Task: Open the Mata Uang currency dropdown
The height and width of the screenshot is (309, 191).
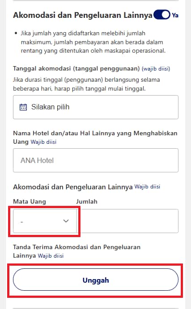Action: (x=45, y=221)
